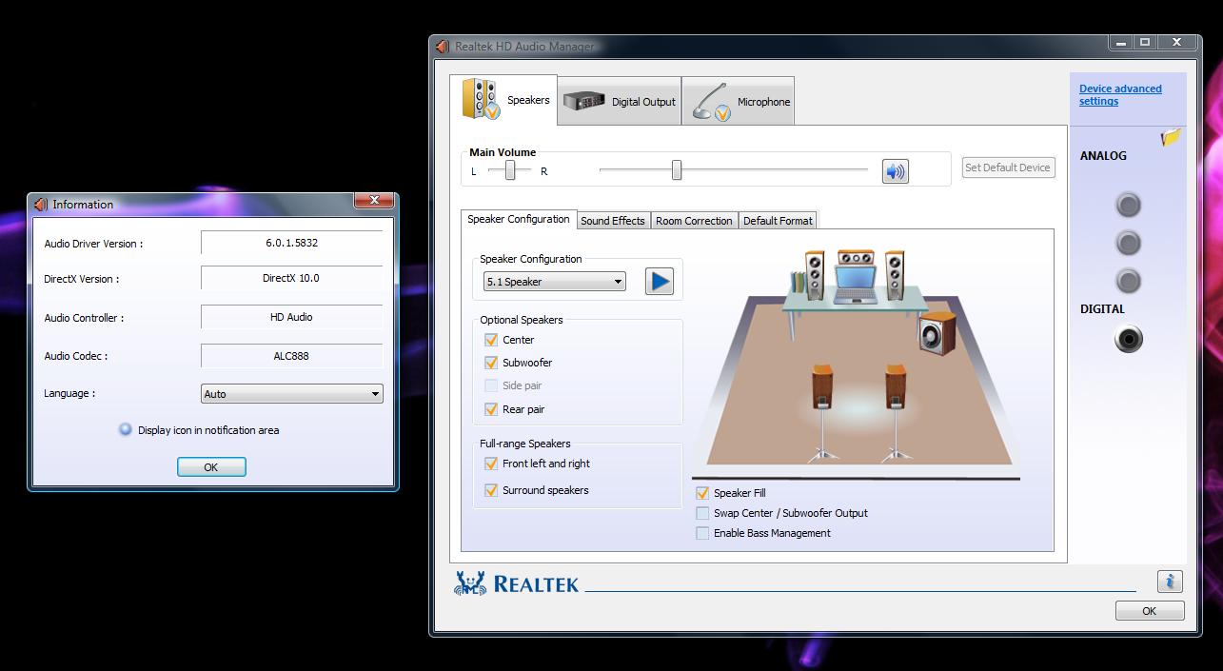
Task: Click the HD Audio controller field
Action: coord(292,317)
